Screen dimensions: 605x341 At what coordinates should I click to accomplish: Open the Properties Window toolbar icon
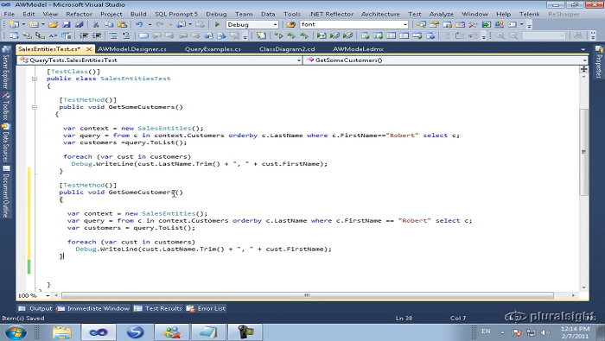pyautogui.click(x=434, y=24)
